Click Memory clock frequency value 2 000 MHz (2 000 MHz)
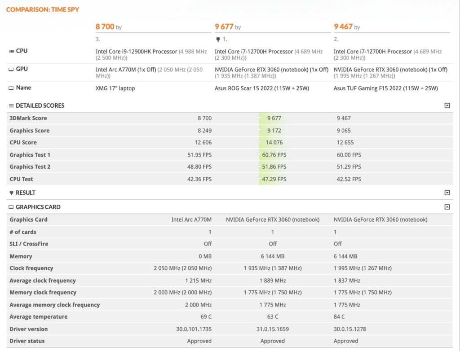460x351 pixels. coord(183,293)
